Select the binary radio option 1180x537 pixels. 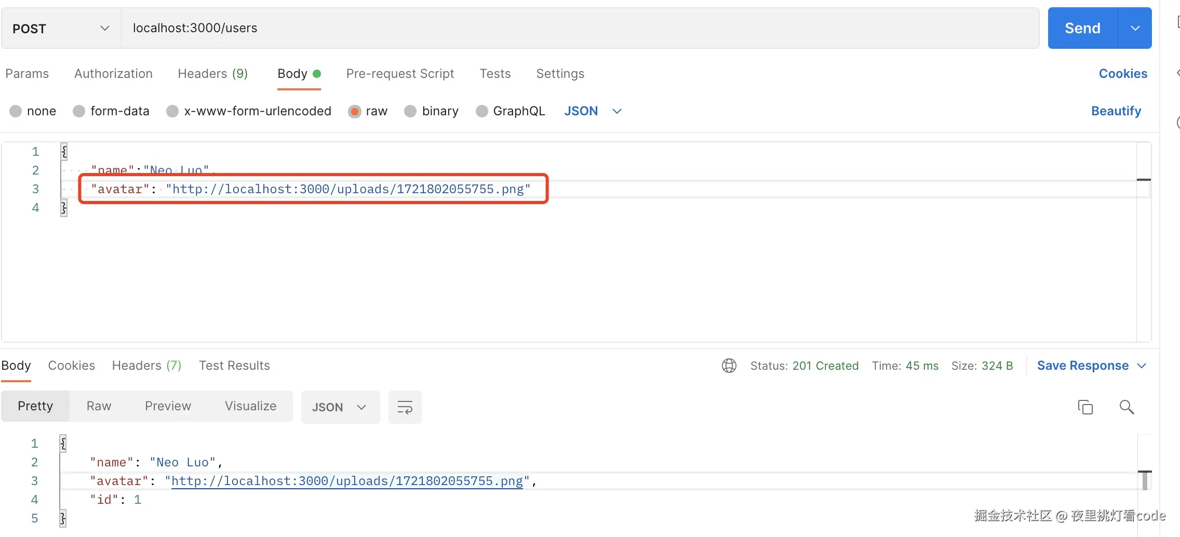pos(410,111)
